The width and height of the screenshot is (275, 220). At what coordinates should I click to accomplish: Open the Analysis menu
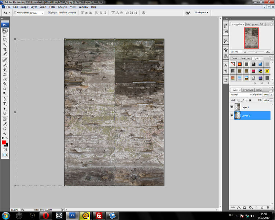pyautogui.click(x=63, y=7)
